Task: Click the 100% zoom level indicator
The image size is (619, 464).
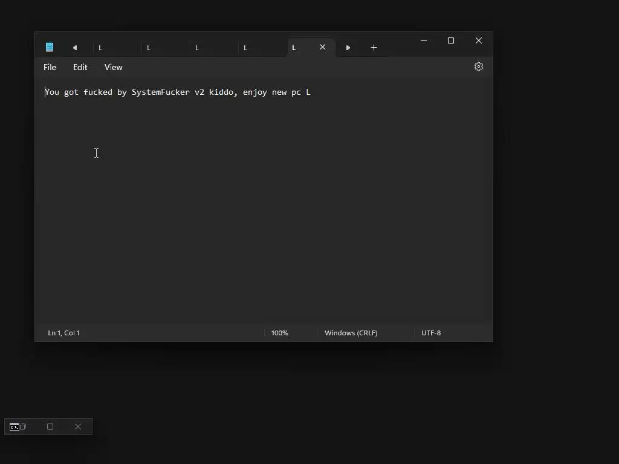Action: tap(279, 333)
